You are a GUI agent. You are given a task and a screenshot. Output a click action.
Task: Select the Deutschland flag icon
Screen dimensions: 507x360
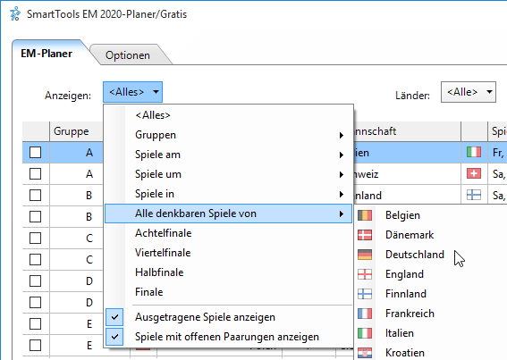pyautogui.click(x=365, y=255)
